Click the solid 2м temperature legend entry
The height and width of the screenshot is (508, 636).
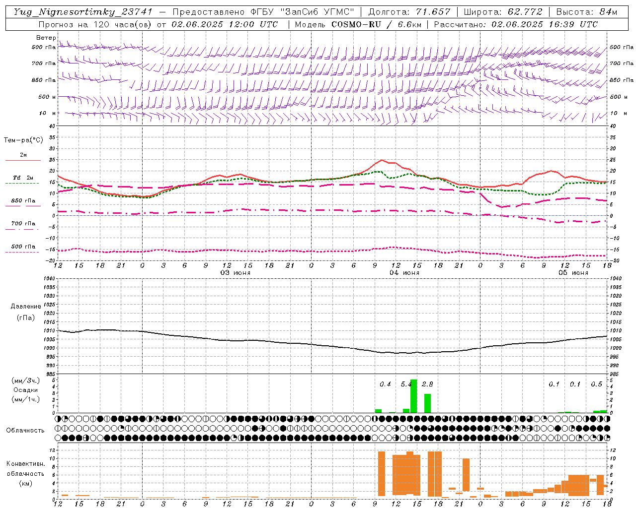(23, 157)
